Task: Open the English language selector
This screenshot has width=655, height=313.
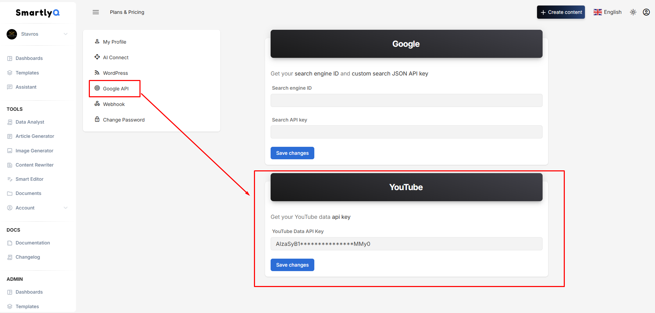Action: [607, 12]
